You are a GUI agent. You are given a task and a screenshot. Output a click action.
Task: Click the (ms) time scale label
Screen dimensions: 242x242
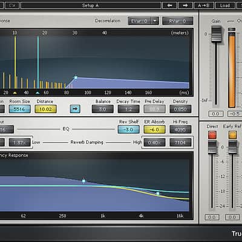[184, 93]
